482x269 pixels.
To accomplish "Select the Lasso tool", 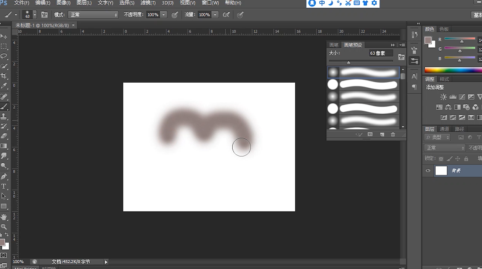I will point(4,56).
